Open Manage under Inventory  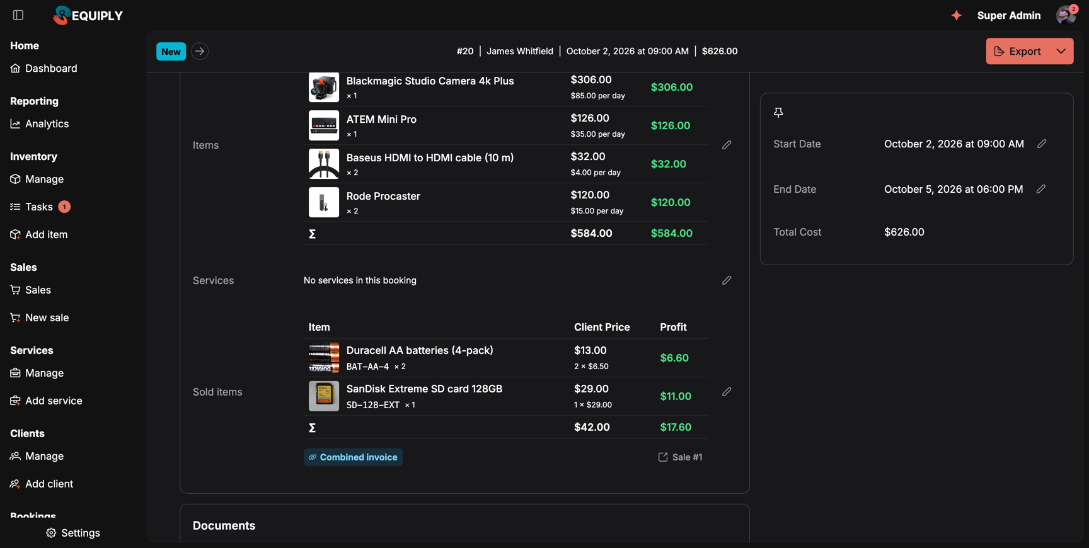pos(37,179)
